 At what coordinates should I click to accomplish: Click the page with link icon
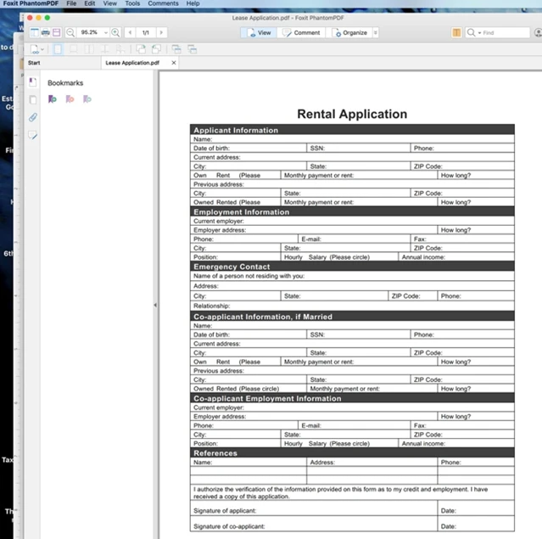point(35,49)
